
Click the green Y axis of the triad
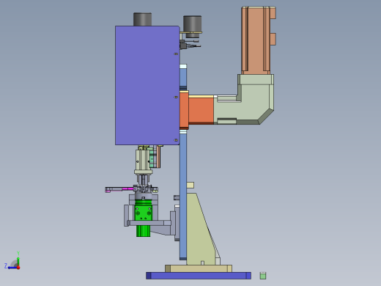pyautogui.click(x=18, y=260)
